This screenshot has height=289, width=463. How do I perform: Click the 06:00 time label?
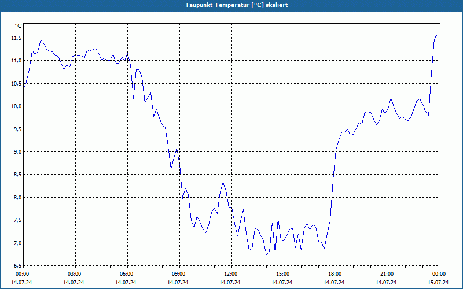click(x=127, y=274)
